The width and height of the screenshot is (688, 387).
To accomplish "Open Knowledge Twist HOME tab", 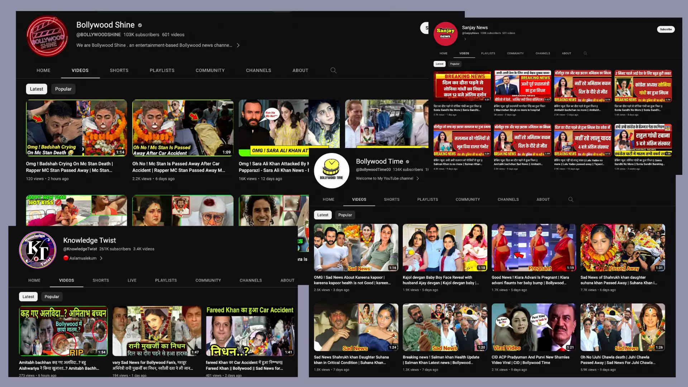I will click(x=34, y=281).
